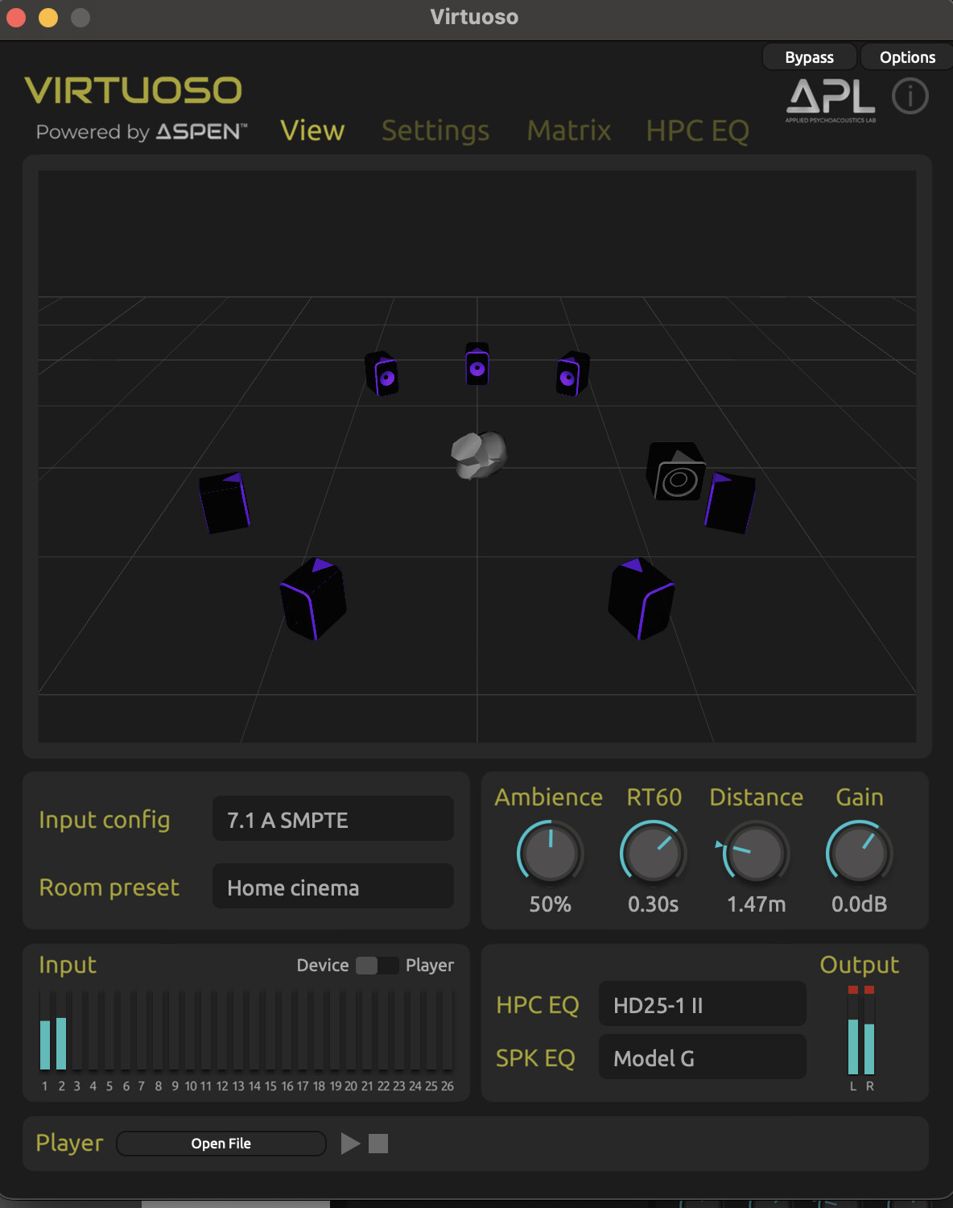Click the Room preset label
Viewport: 953px width, 1208px height.
click(109, 887)
